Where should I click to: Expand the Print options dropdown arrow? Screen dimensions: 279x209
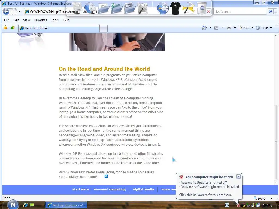point(235,28)
